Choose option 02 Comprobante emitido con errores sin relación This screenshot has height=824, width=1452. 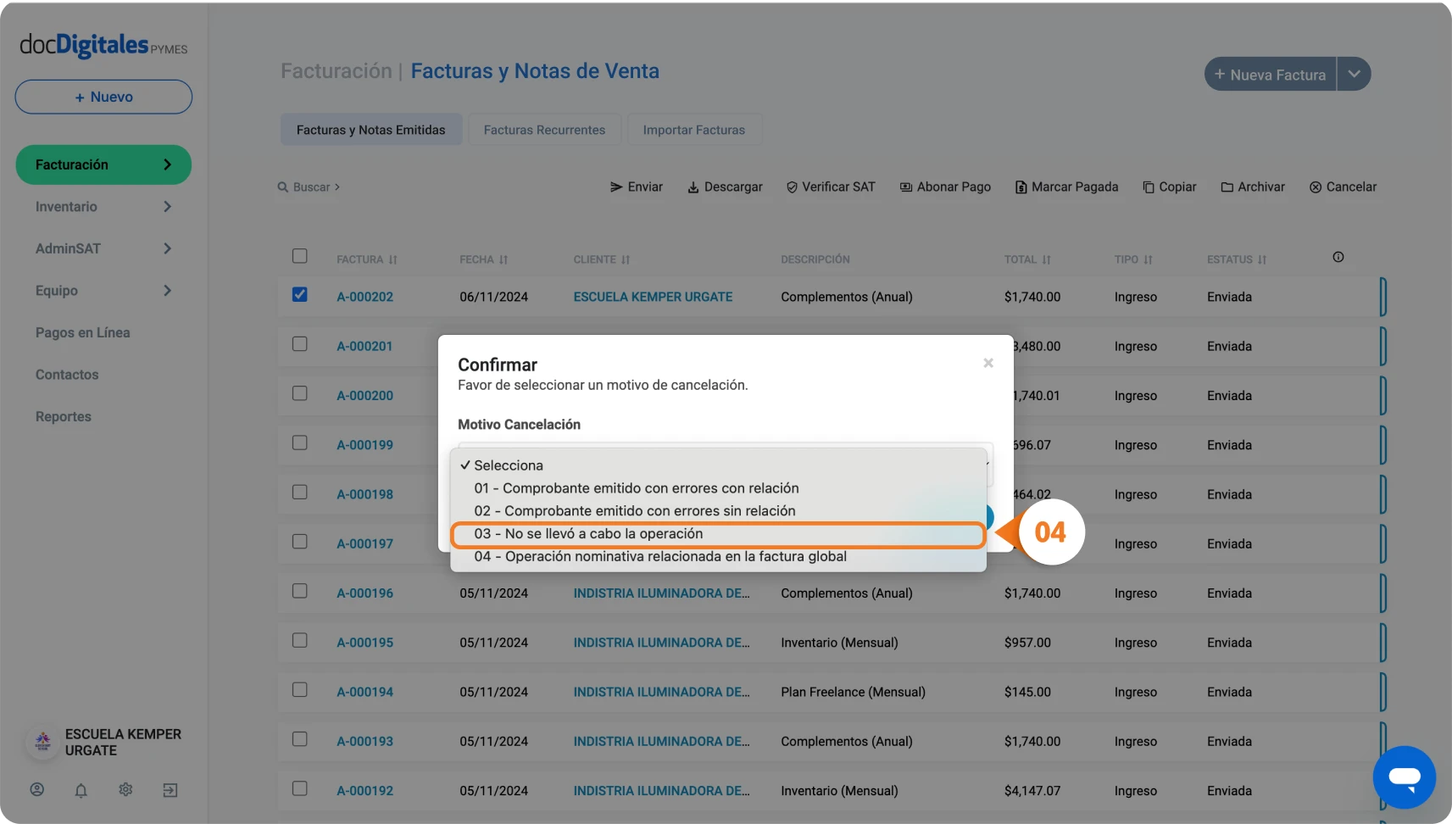coord(718,511)
